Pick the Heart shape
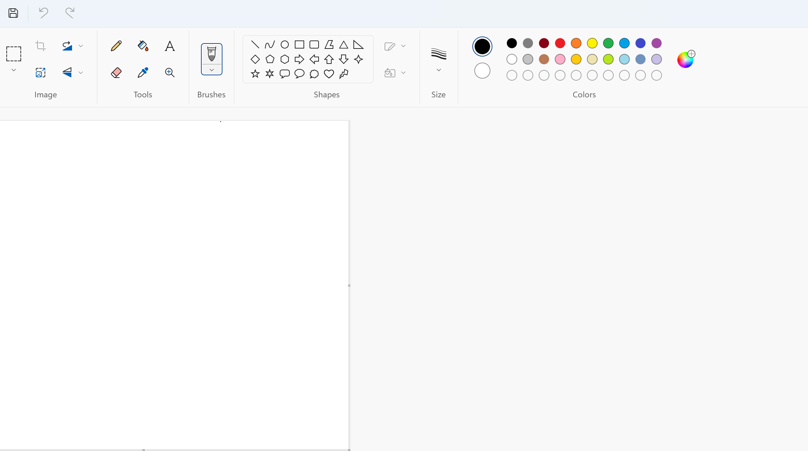 point(329,74)
